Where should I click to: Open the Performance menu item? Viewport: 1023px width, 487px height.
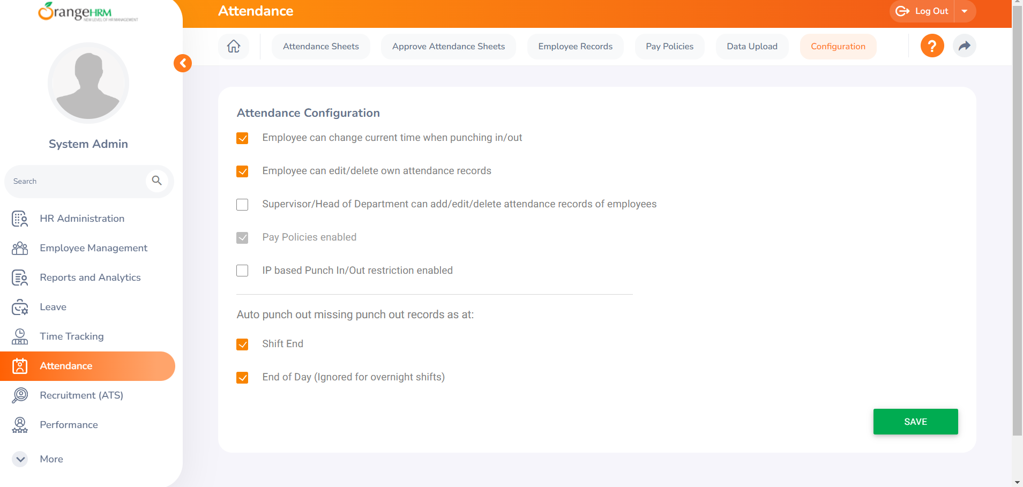point(87,425)
